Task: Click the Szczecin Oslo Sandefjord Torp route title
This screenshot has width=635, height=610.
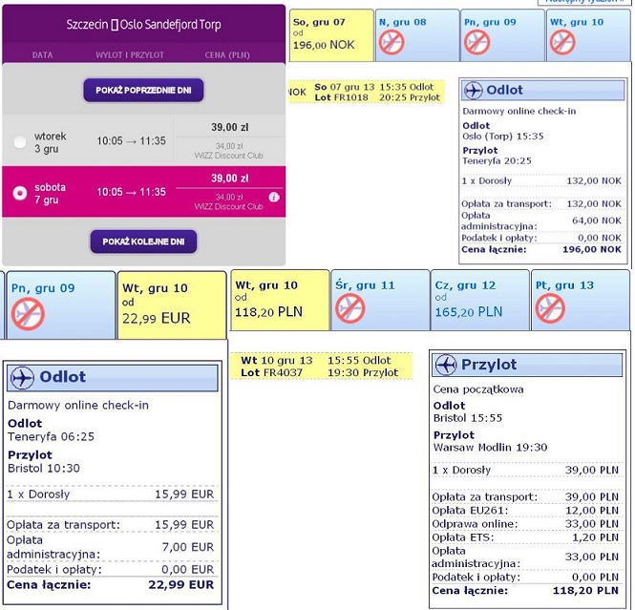Action: click(143, 25)
